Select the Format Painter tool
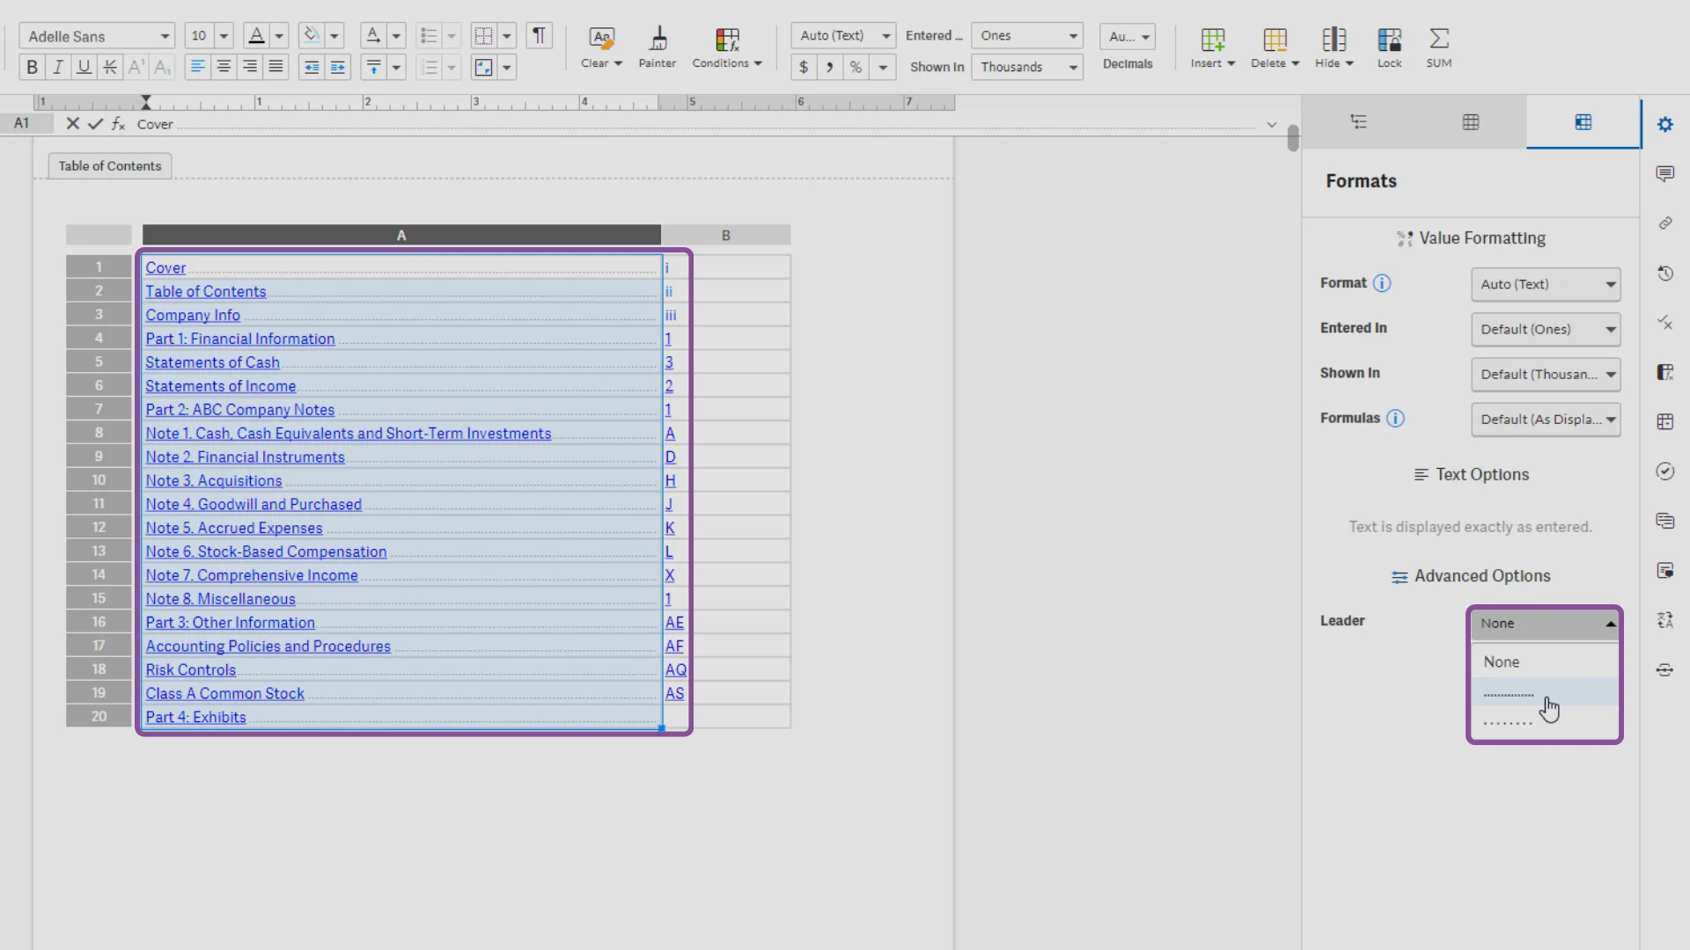The height and width of the screenshot is (950, 1690). click(658, 47)
